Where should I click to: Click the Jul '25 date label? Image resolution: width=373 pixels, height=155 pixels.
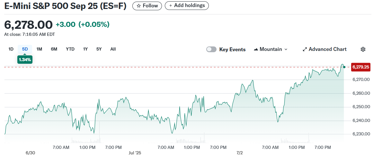coord(135,153)
